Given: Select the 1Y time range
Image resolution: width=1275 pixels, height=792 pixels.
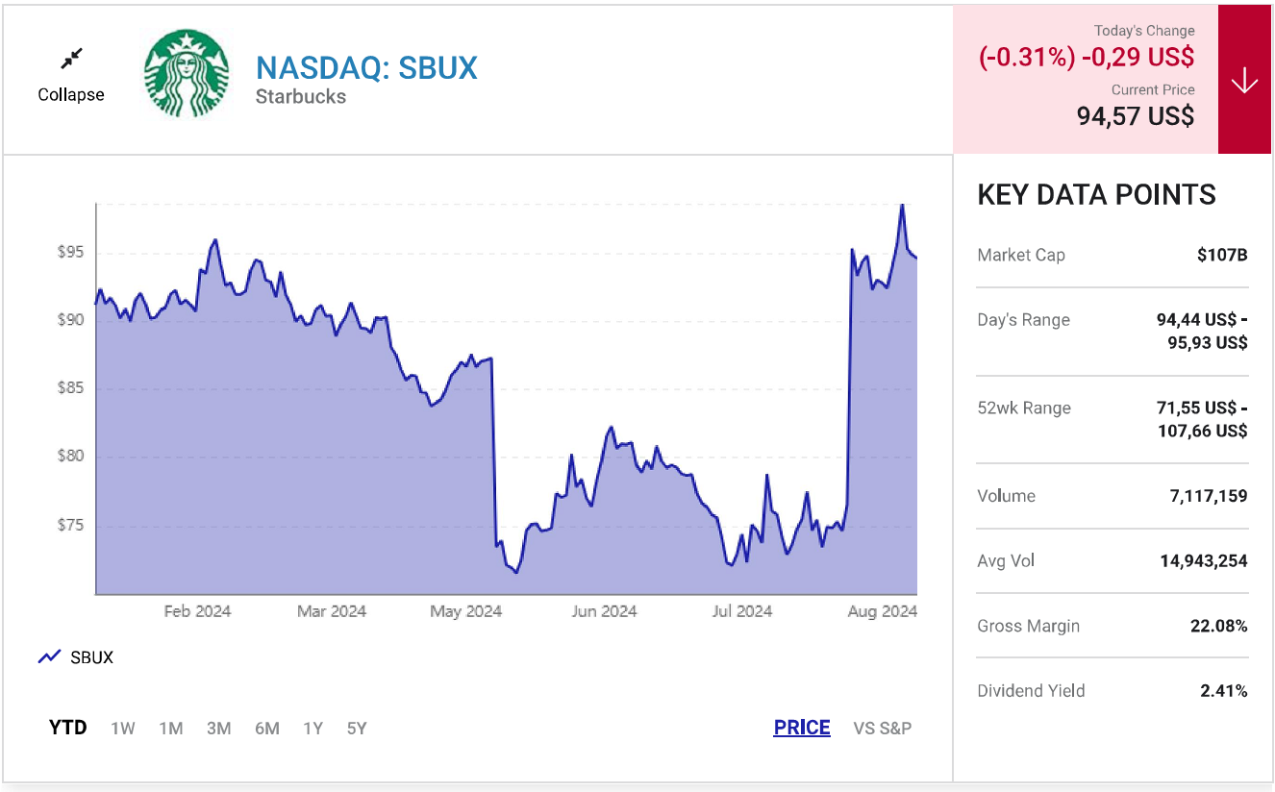Looking at the screenshot, I should [312, 729].
